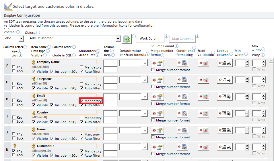Toggle Visible checkbox for Country
Image resolution: width=274 pixels, height=161 pixels.
[x=34, y=122]
